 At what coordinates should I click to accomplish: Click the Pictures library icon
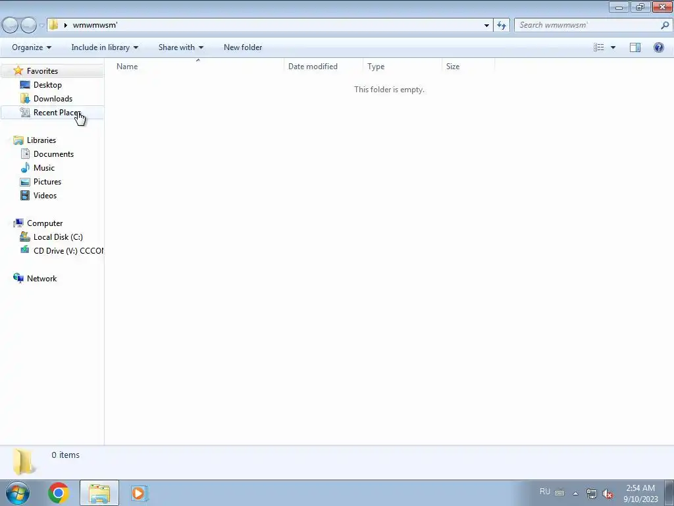[25, 182]
